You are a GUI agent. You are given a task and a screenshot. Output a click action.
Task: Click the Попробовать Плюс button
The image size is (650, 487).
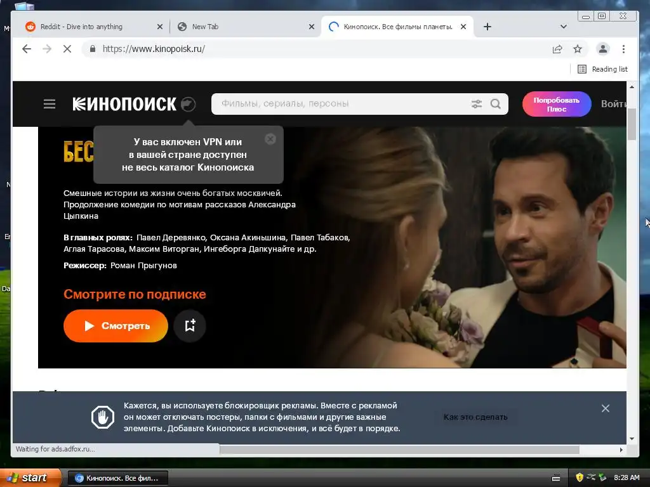point(556,104)
